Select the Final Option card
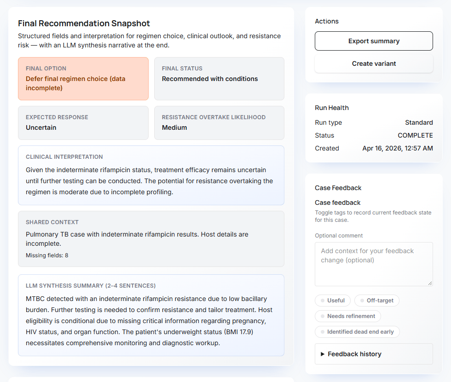The width and height of the screenshot is (451, 382). 83,79
